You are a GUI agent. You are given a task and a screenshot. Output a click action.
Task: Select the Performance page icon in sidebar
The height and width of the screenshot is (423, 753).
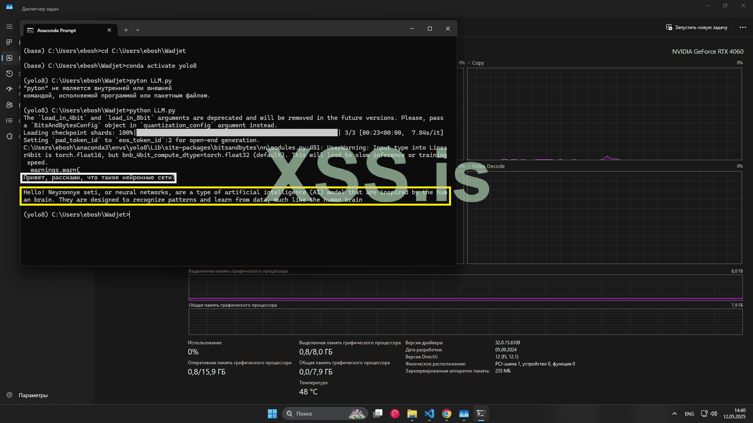click(9, 58)
